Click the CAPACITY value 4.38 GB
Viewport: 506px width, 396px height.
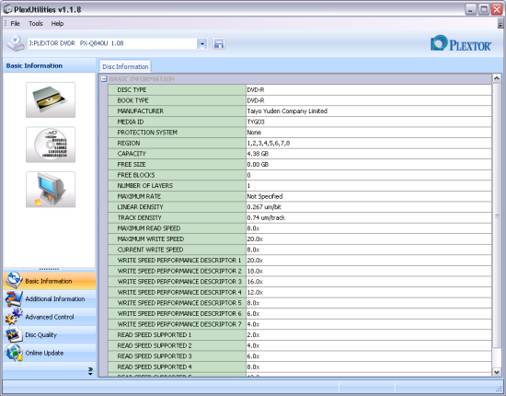click(x=258, y=154)
